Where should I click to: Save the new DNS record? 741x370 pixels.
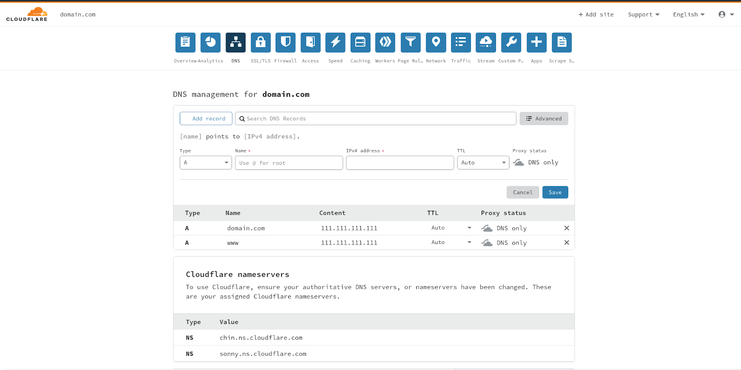point(555,192)
